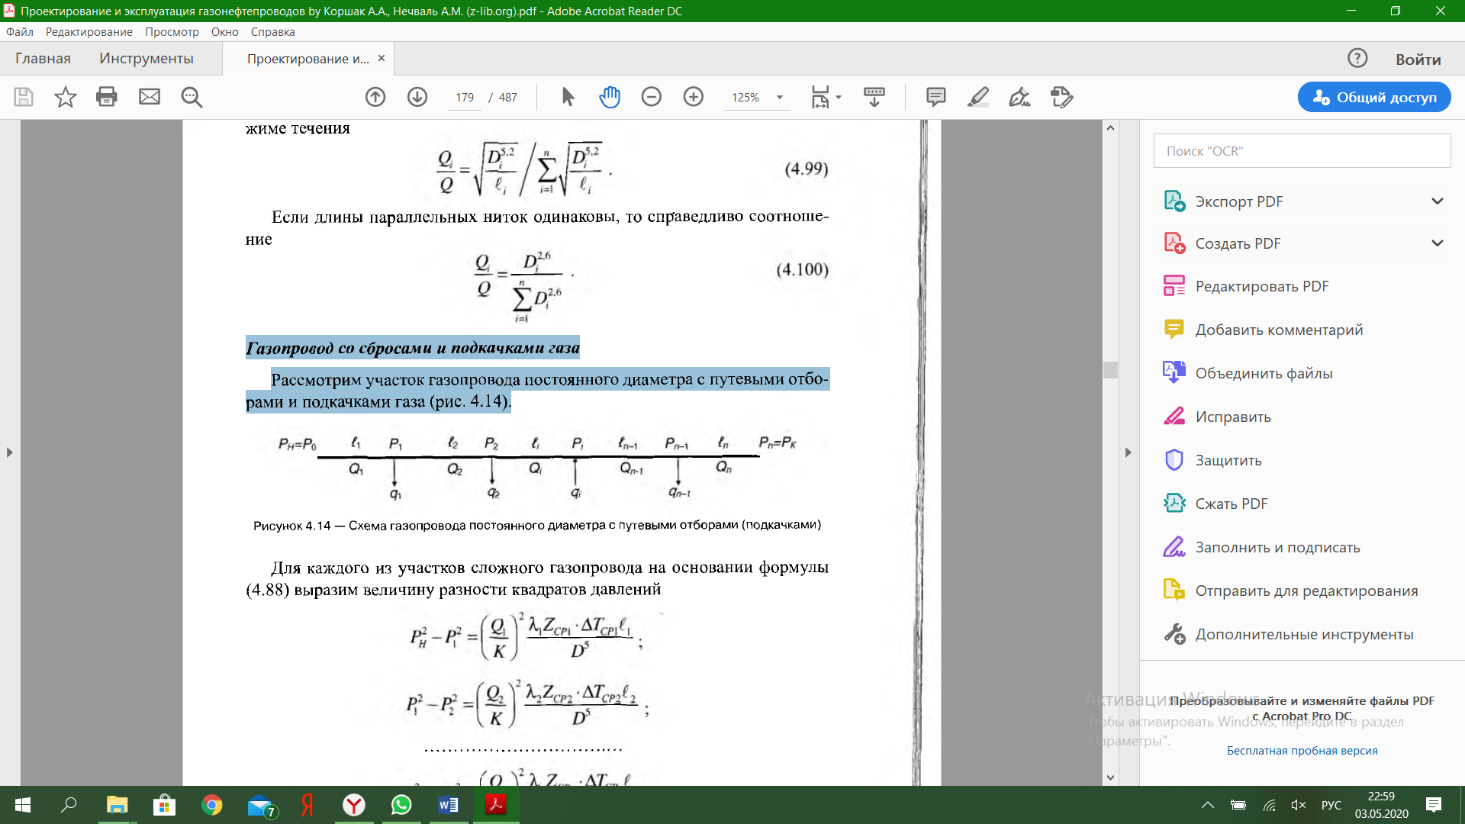Show the left navigation pane arrow
Screen dimensions: 1465x824
click(9, 452)
